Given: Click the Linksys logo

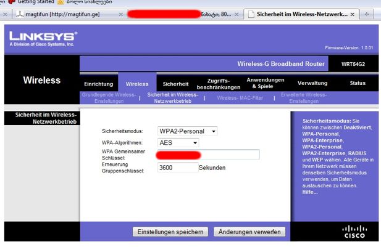Looking at the screenshot, I should click(x=43, y=39).
